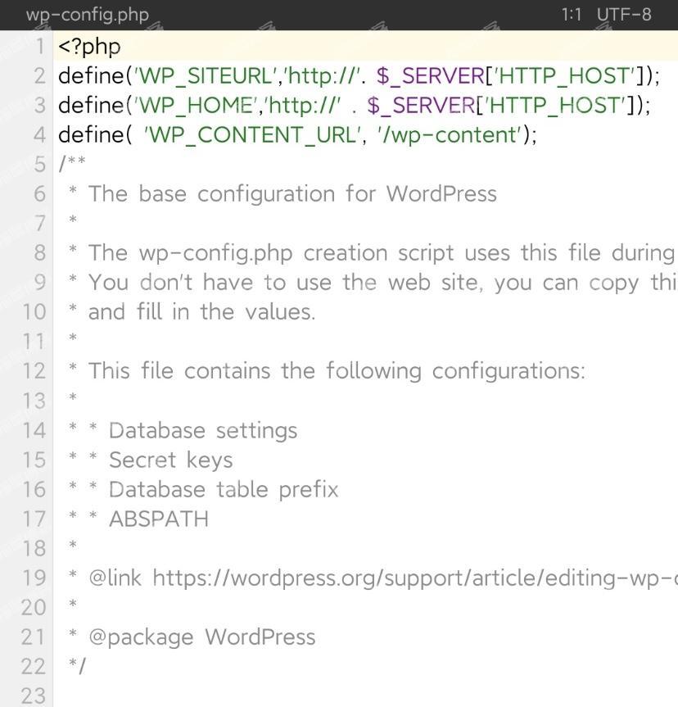
Task: Click line number 2 in the gutter
Action: point(39,75)
